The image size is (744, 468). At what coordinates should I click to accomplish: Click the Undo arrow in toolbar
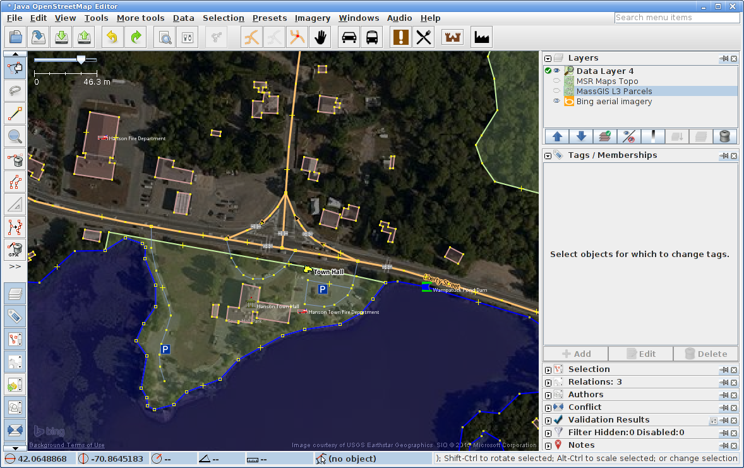point(112,37)
